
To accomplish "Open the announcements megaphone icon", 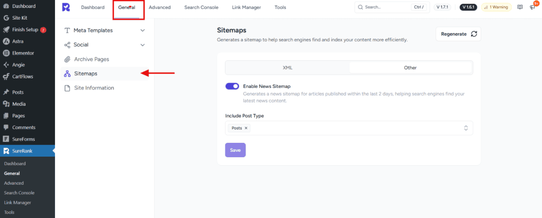I will click(x=532, y=7).
